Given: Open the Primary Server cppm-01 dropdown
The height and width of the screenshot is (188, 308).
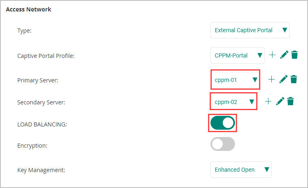Looking at the screenshot, I should coord(235,80).
